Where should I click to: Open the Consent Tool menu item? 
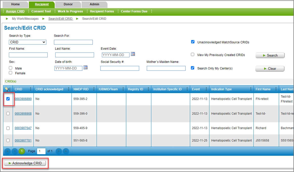(x=41, y=11)
